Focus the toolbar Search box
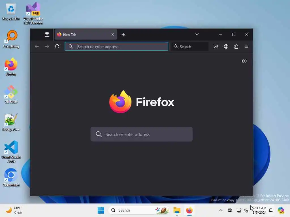 click(190, 47)
